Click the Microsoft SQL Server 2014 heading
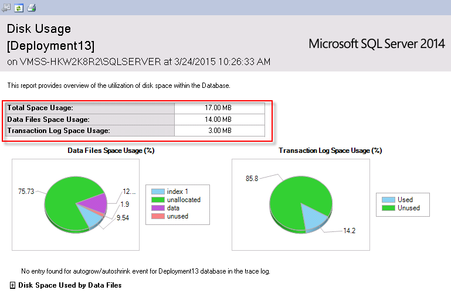Screen dimensions: 451x297 click(x=377, y=44)
